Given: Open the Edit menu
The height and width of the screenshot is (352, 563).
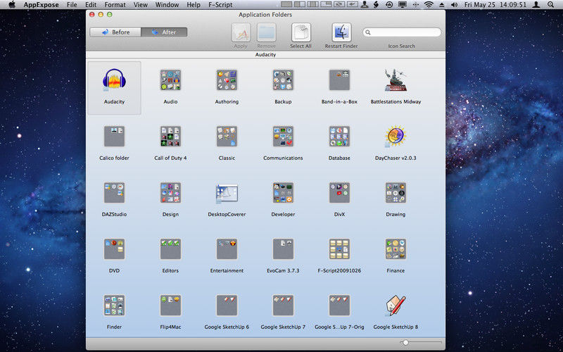Looking at the screenshot, I should click(91, 5).
